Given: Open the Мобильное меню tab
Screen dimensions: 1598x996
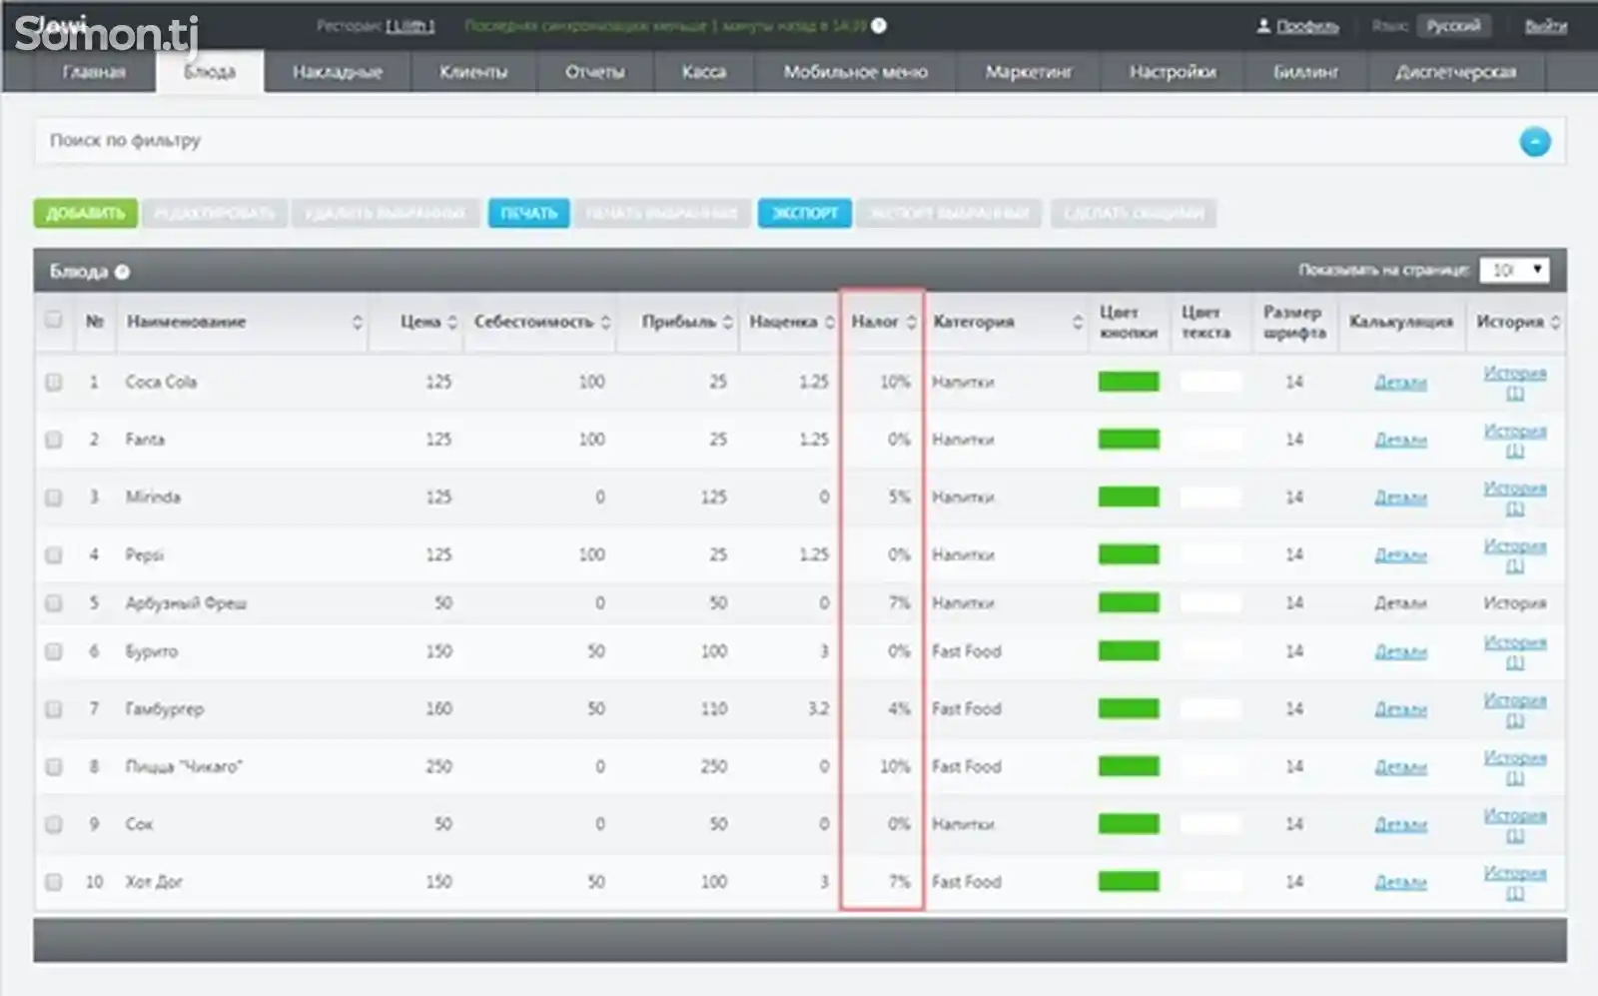Looking at the screenshot, I should [856, 72].
